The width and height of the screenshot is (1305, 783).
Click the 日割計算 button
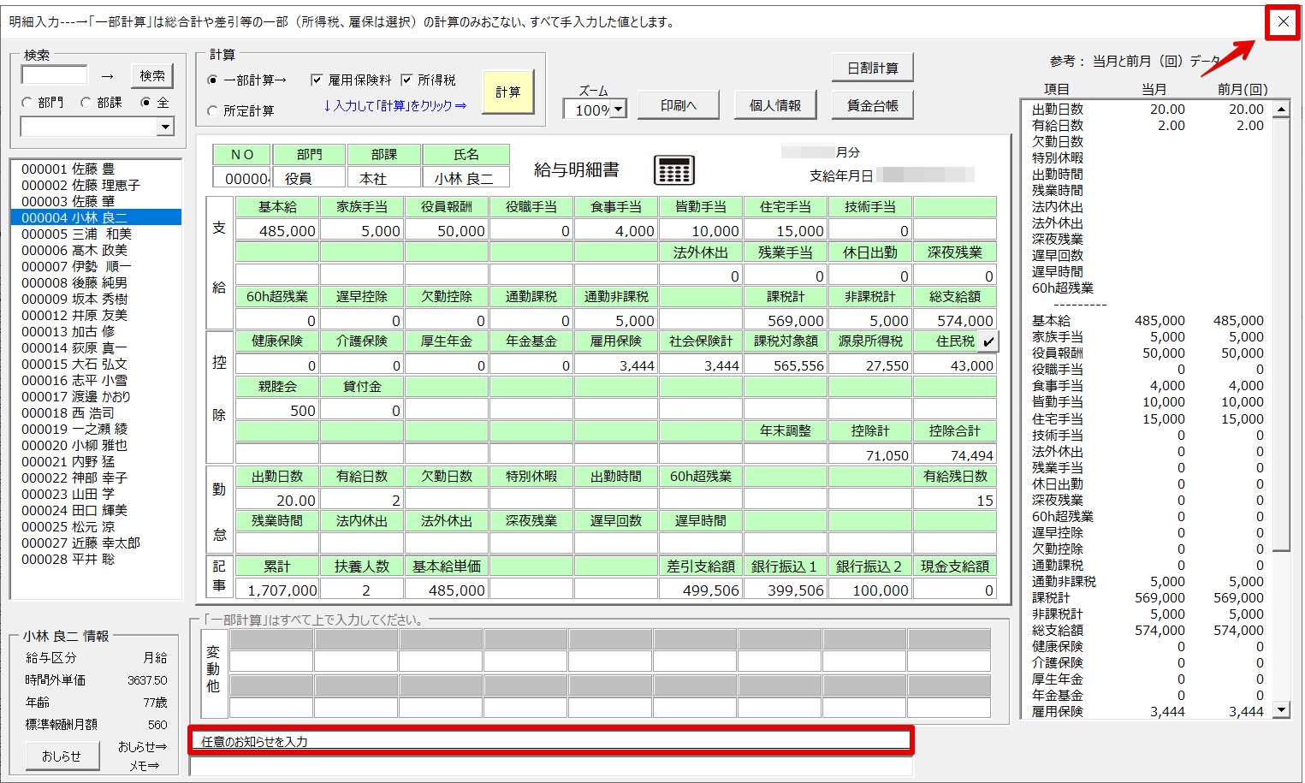pyautogui.click(x=872, y=68)
